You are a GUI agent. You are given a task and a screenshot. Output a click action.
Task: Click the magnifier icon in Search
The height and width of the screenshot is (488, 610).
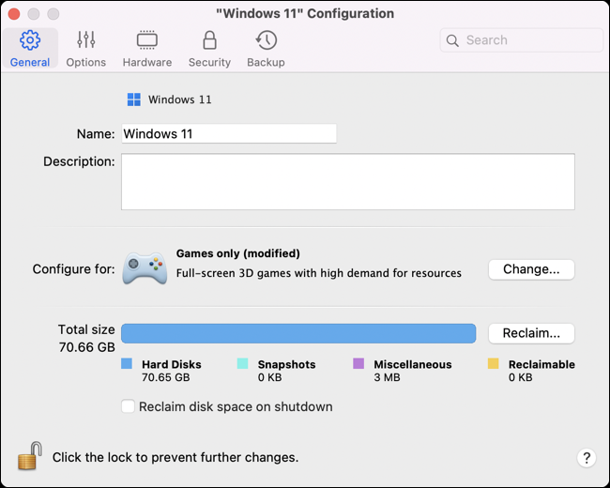point(452,40)
